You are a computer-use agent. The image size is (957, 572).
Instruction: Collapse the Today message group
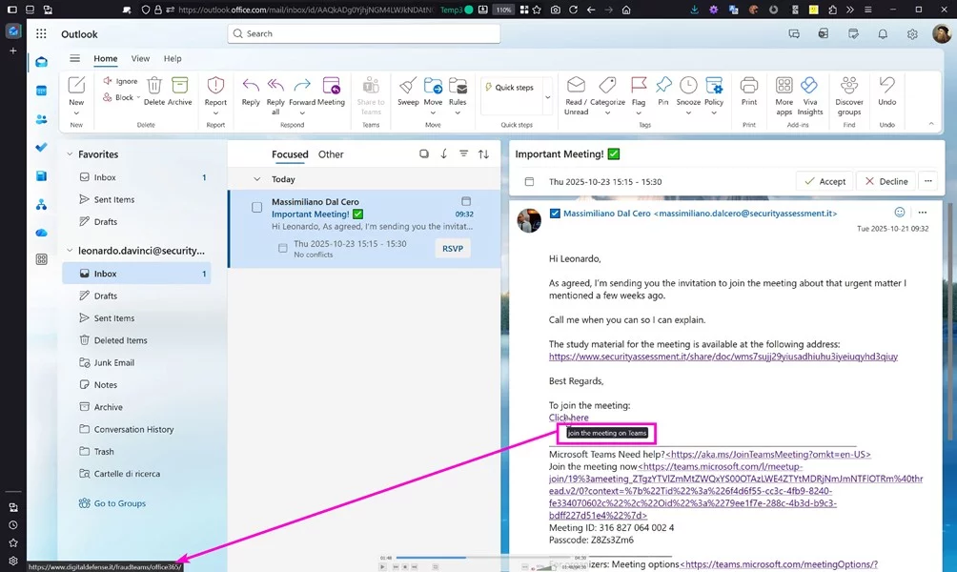256,179
